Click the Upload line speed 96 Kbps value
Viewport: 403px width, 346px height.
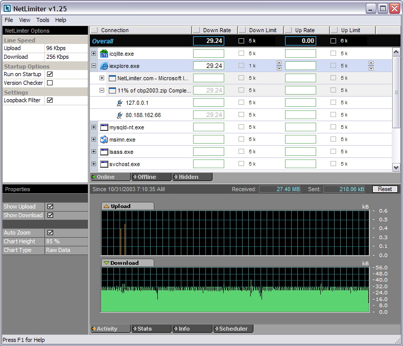[66, 49]
